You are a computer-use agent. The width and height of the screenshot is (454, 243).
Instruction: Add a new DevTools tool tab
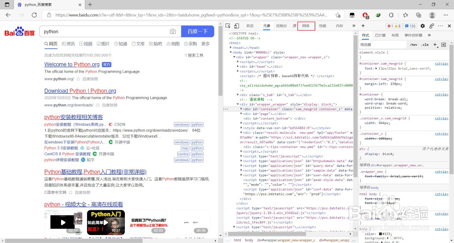click(363, 26)
